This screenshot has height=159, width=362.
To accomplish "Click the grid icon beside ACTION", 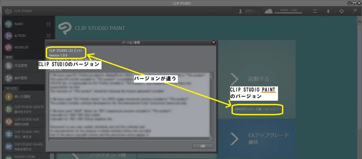I will [49, 36].
